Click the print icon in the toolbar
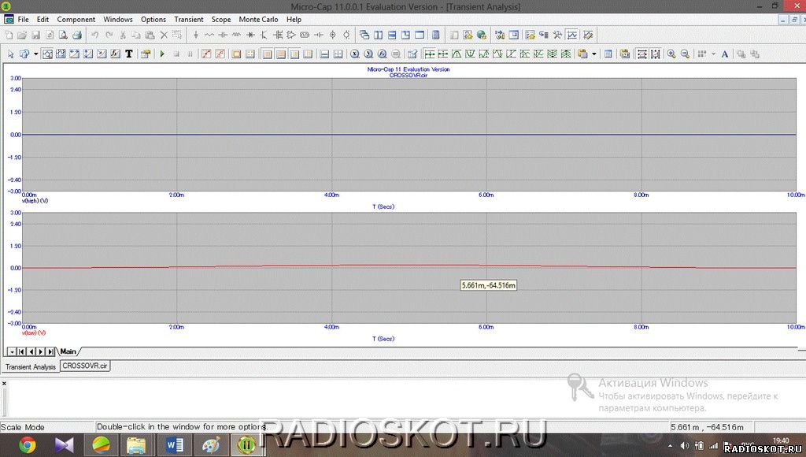The width and height of the screenshot is (806, 457). coord(77,35)
